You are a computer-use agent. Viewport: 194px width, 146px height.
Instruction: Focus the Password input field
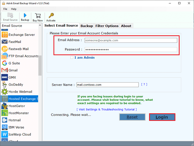131,49
